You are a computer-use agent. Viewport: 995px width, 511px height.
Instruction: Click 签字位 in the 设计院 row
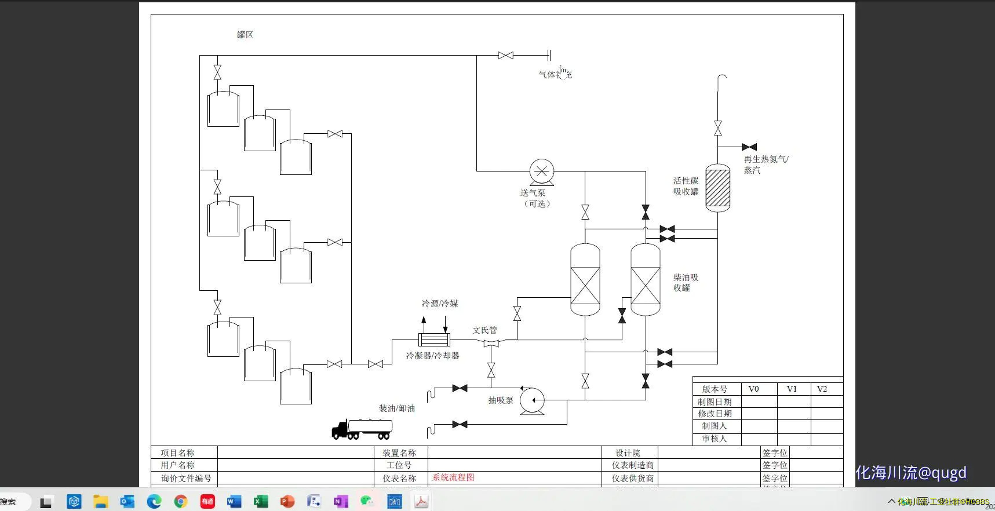click(775, 452)
